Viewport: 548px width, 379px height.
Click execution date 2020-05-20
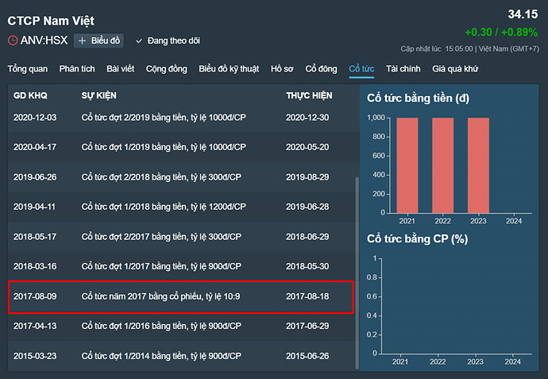pyautogui.click(x=307, y=147)
